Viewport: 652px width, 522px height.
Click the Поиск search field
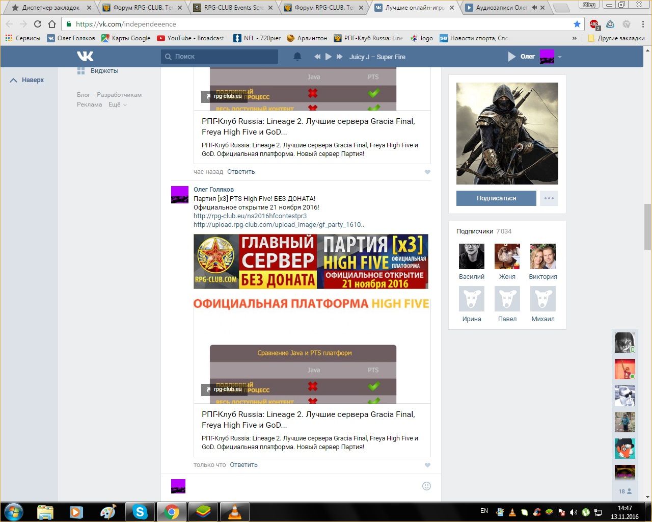coord(220,57)
